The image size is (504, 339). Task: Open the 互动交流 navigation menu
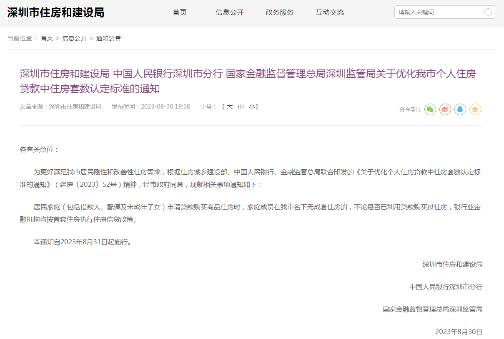tap(330, 12)
